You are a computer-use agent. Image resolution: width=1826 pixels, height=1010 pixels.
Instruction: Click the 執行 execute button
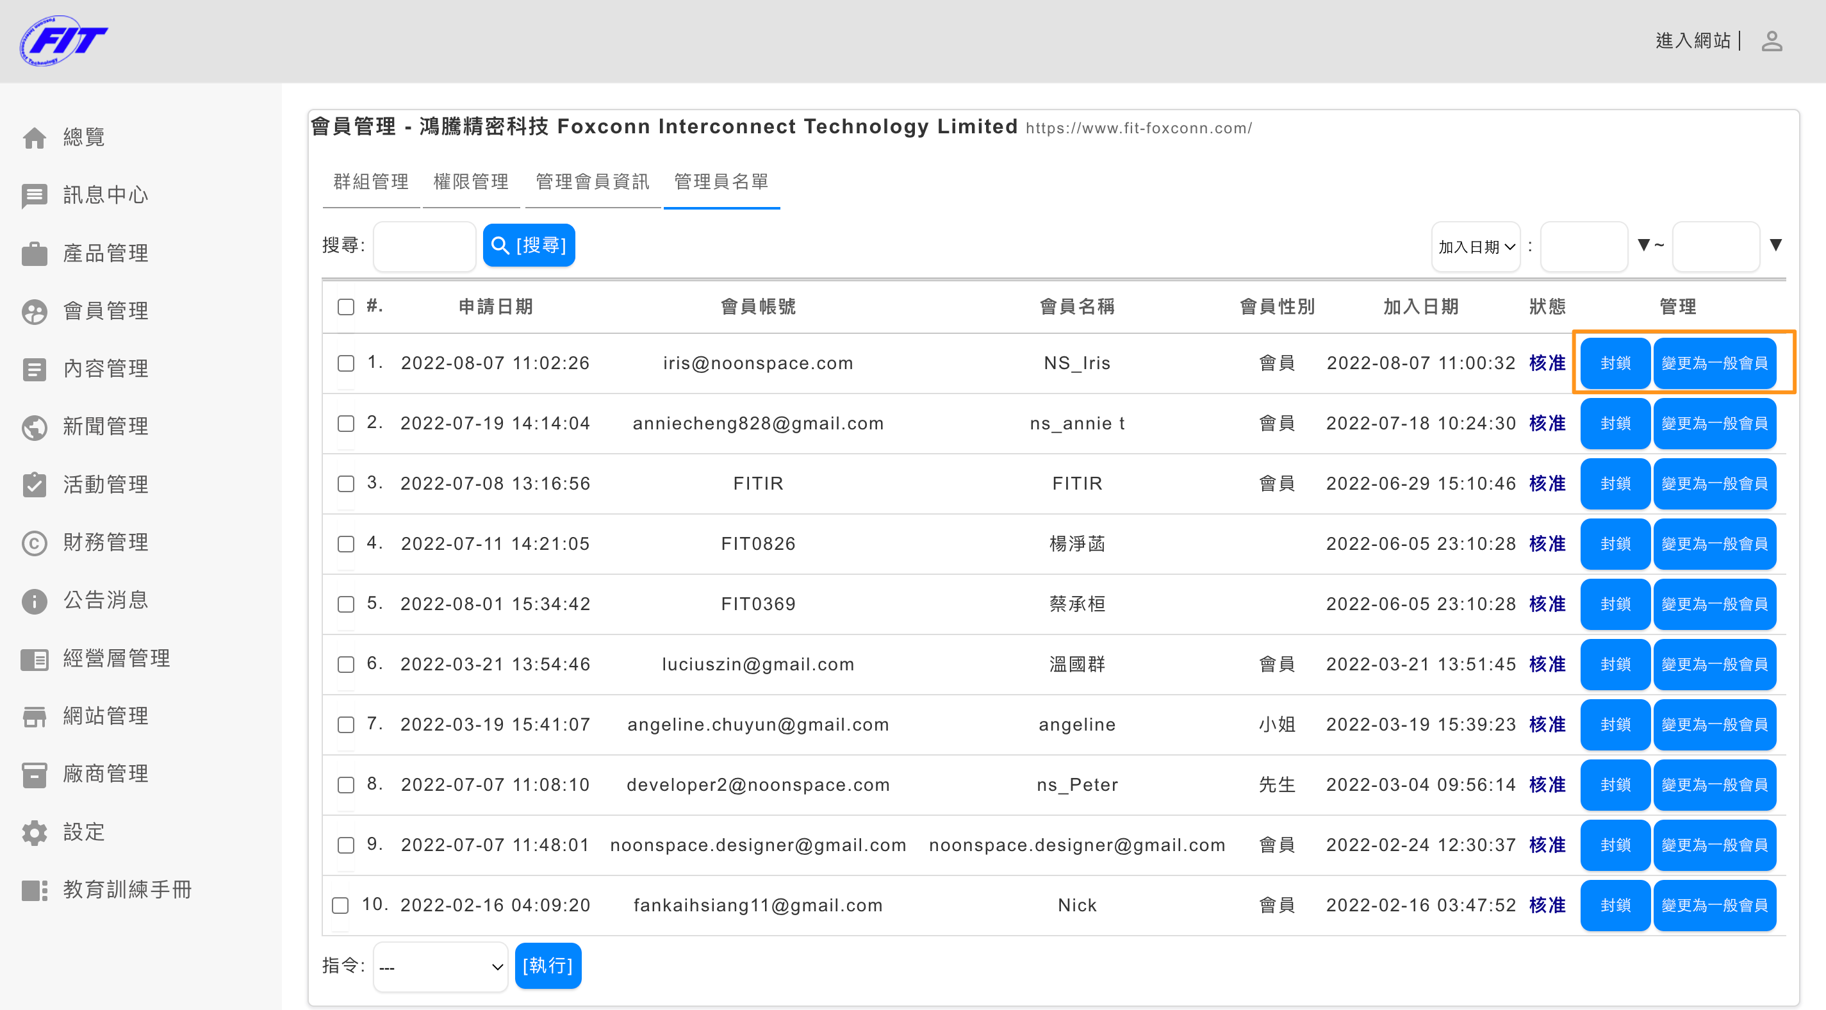[x=548, y=966]
